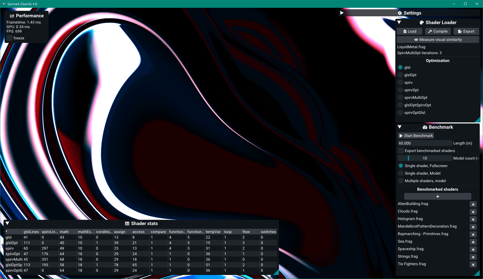Remove Tie Fighters.frag using X icon
Screen dimensions: 483x279
coord(473,265)
